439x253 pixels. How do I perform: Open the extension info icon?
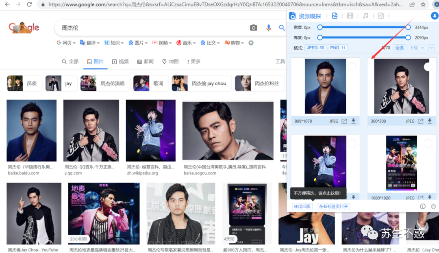tap(422, 206)
